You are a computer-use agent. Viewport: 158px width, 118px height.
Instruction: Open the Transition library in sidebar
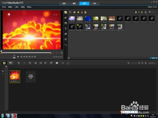pos(66,23)
